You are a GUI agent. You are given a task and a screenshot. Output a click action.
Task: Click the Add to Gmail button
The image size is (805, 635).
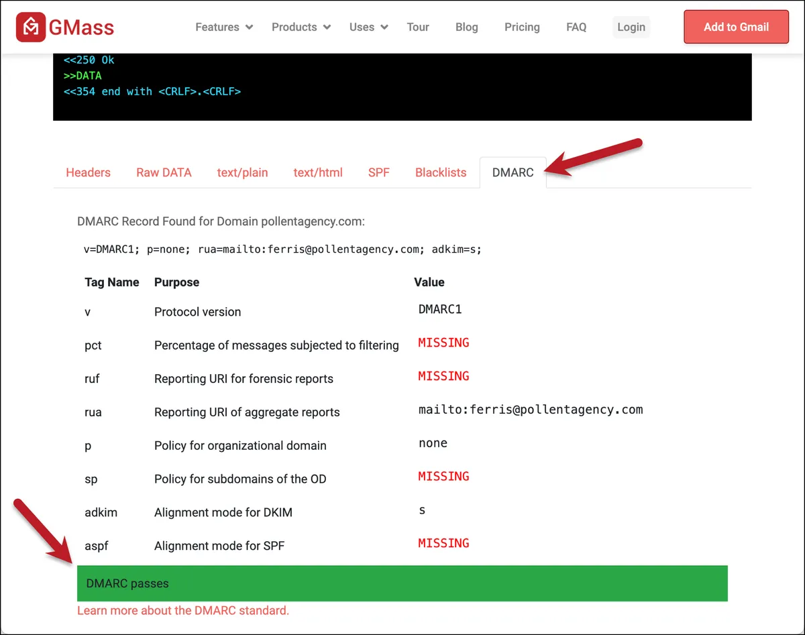[x=737, y=27]
